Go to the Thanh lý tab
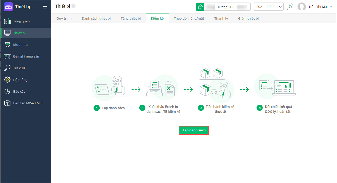 221,18
